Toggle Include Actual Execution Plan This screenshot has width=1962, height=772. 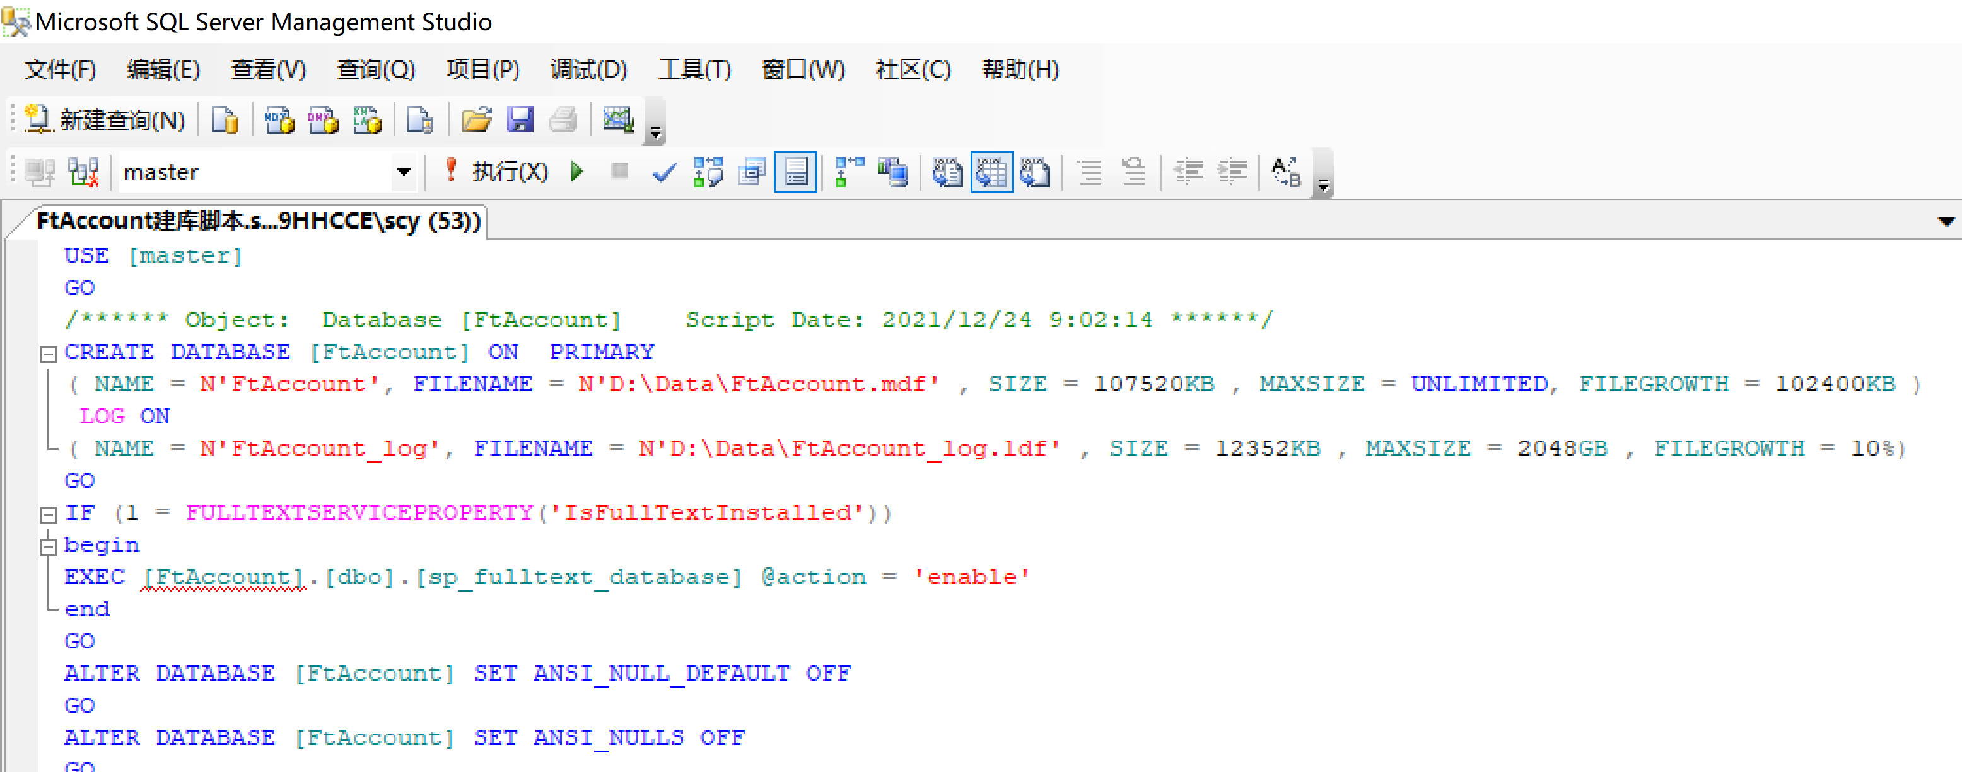(x=850, y=172)
